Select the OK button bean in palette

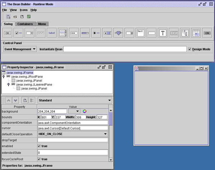(8, 33)
